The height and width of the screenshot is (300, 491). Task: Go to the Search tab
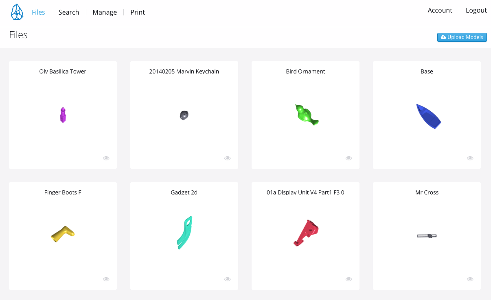pyautogui.click(x=68, y=12)
